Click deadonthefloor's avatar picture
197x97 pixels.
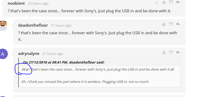[3, 26]
